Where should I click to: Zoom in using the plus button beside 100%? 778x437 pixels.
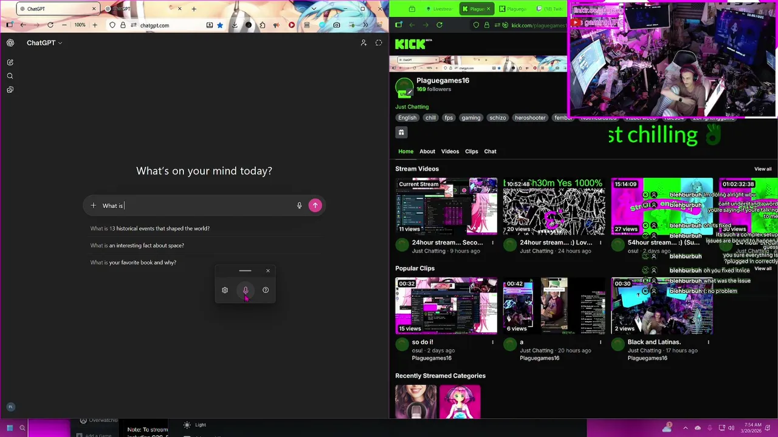point(95,25)
